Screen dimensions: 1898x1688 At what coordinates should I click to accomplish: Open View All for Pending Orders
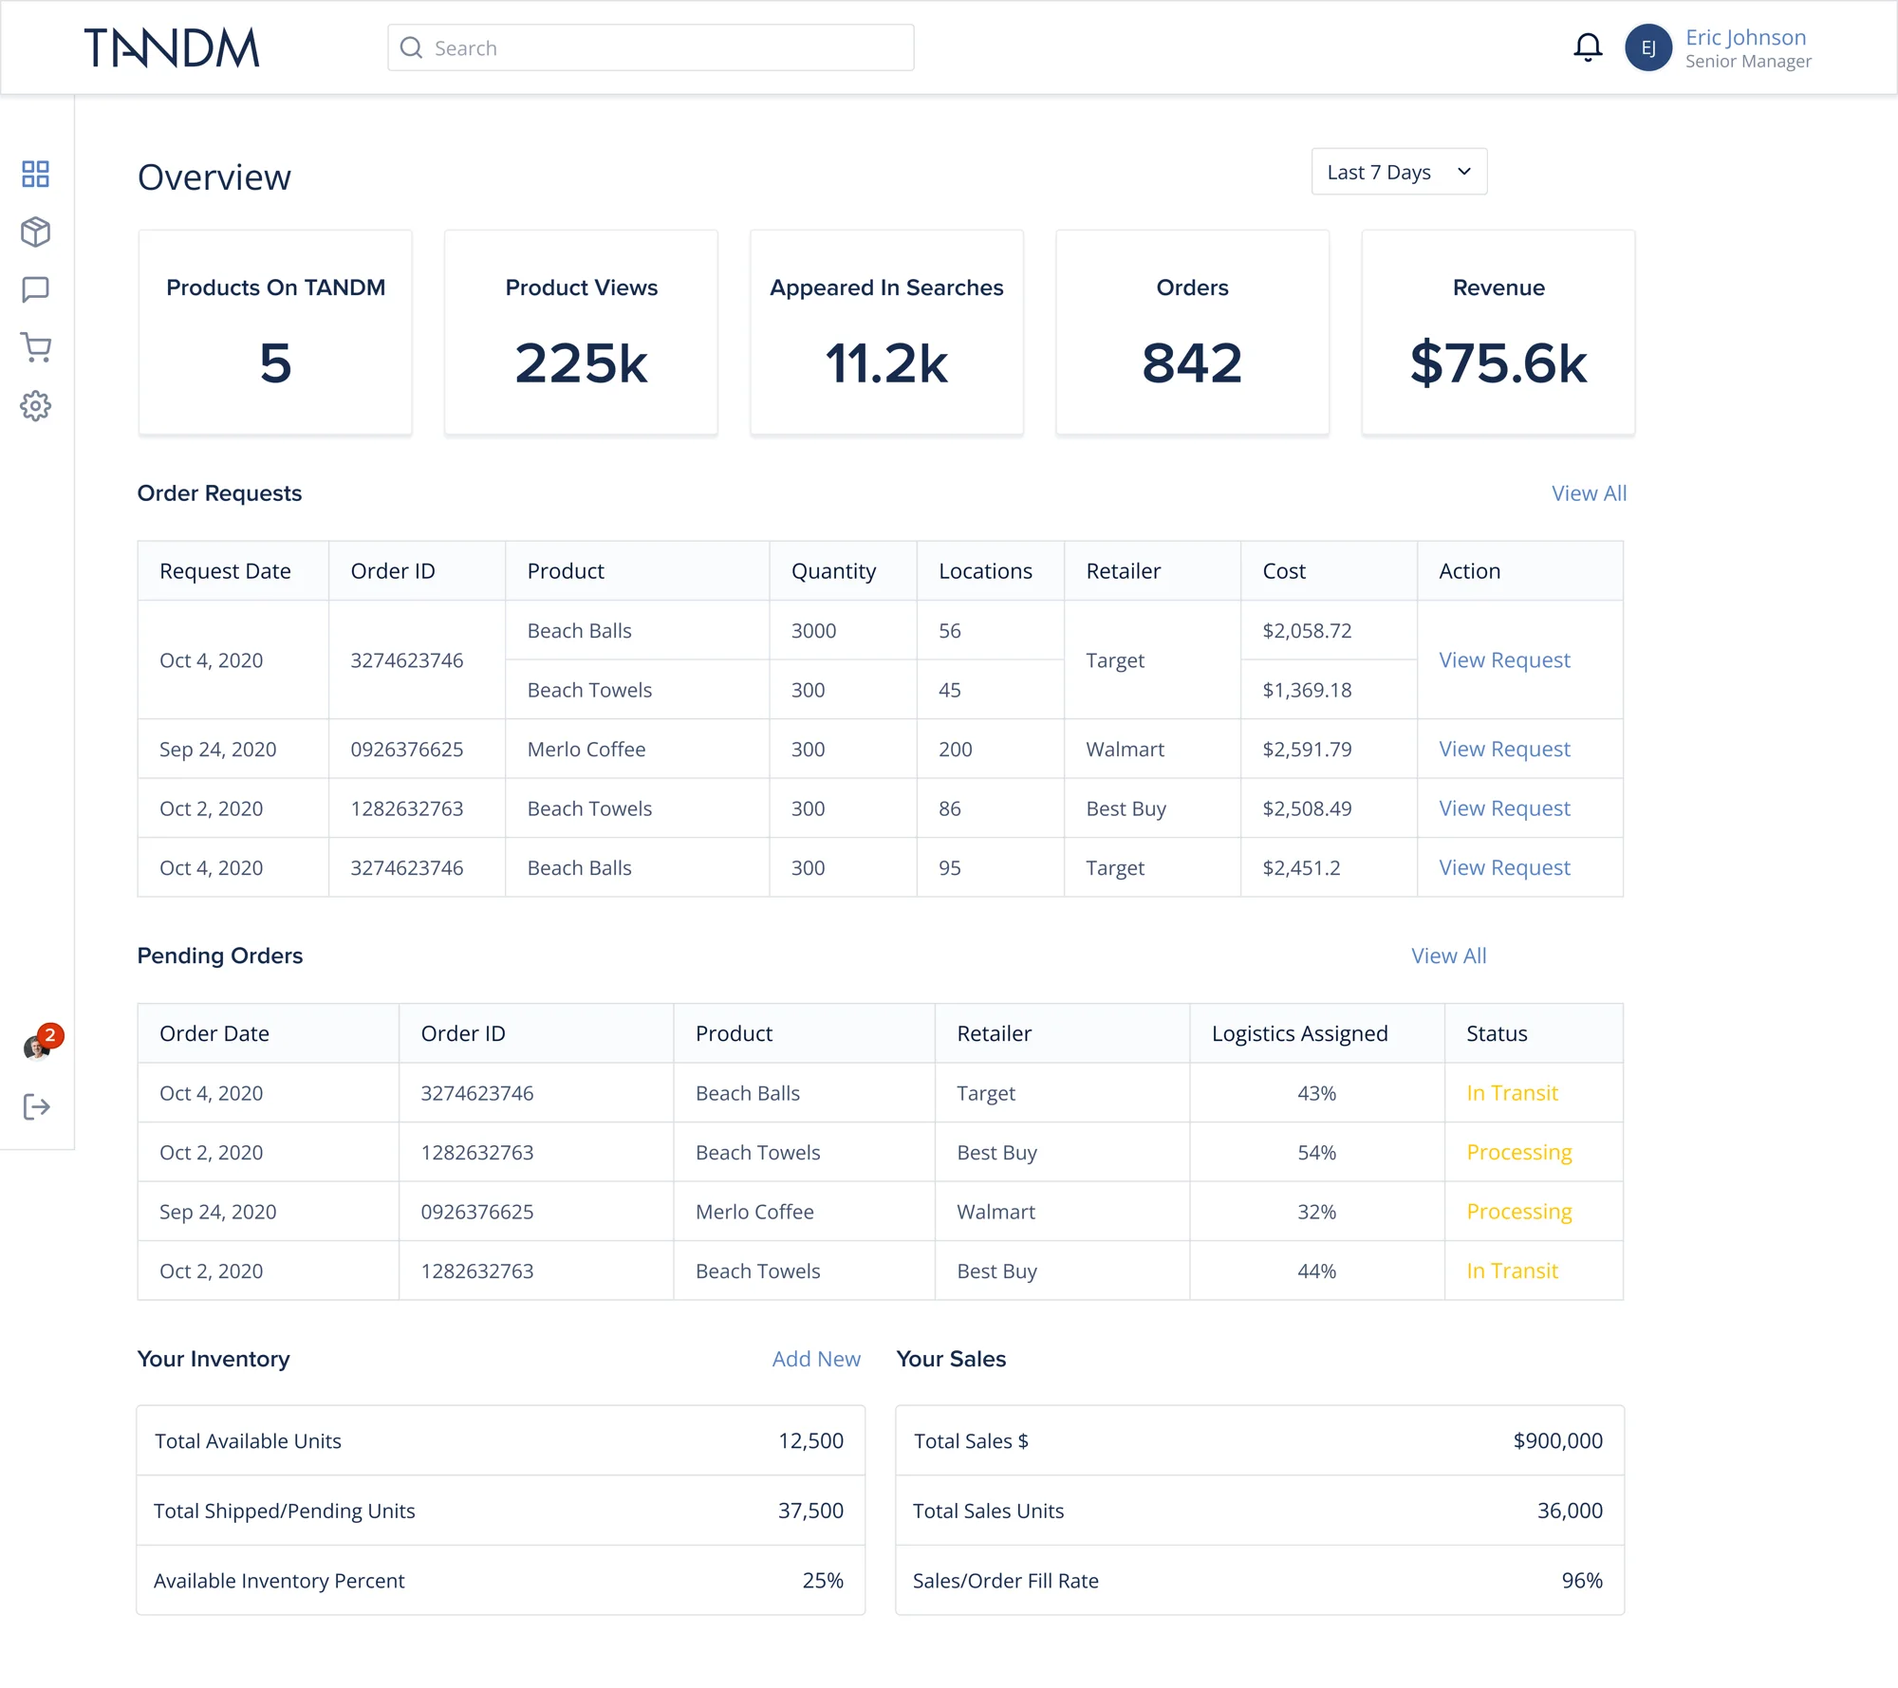1448,955
